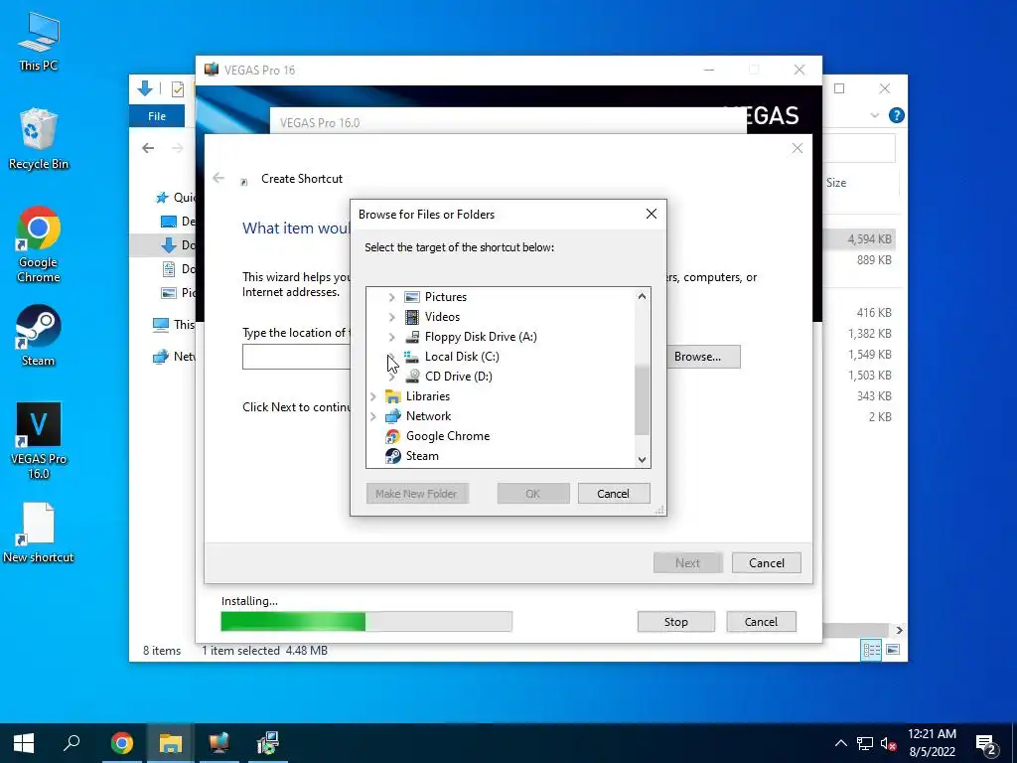Click Next in Create Shortcut wizard
The width and height of the screenshot is (1017, 763).
(x=687, y=563)
